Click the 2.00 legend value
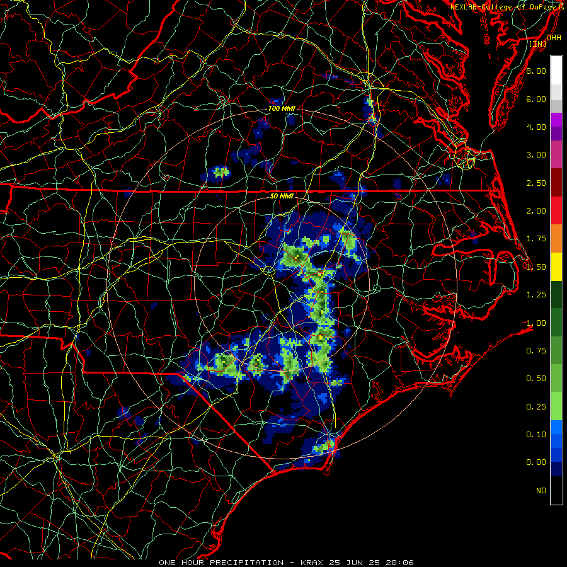The width and height of the screenshot is (567, 567). pos(536,211)
